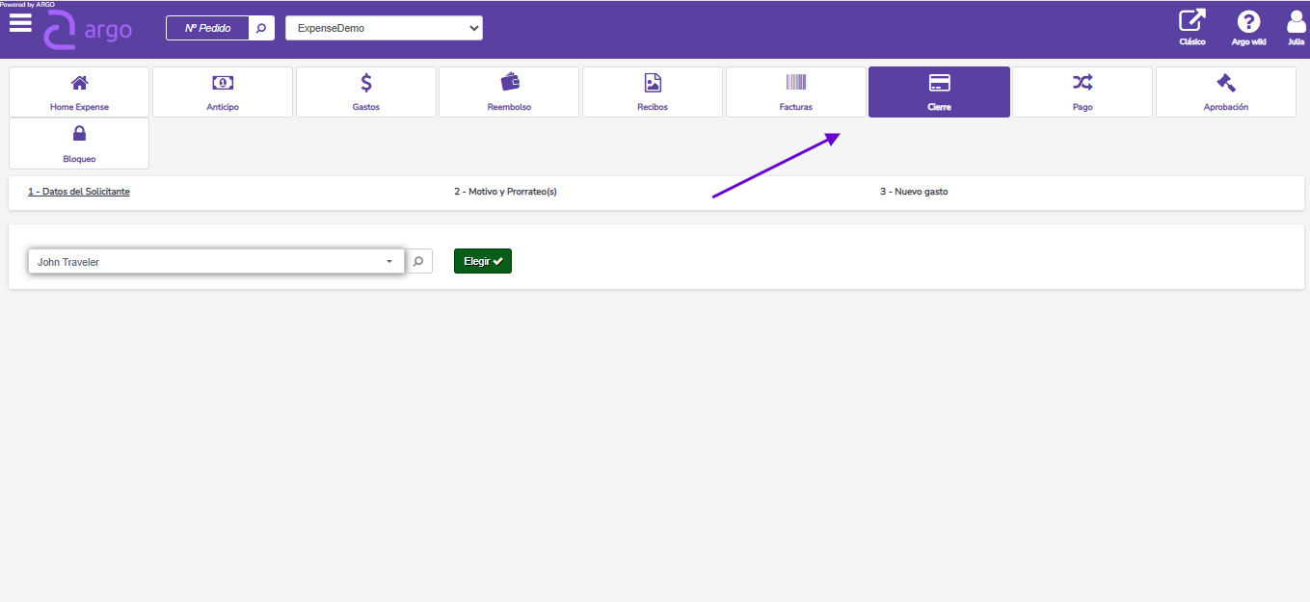Viewport: 1310px width, 602px height.
Task: Expand the John Traveler dropdown
Action: 216,261
